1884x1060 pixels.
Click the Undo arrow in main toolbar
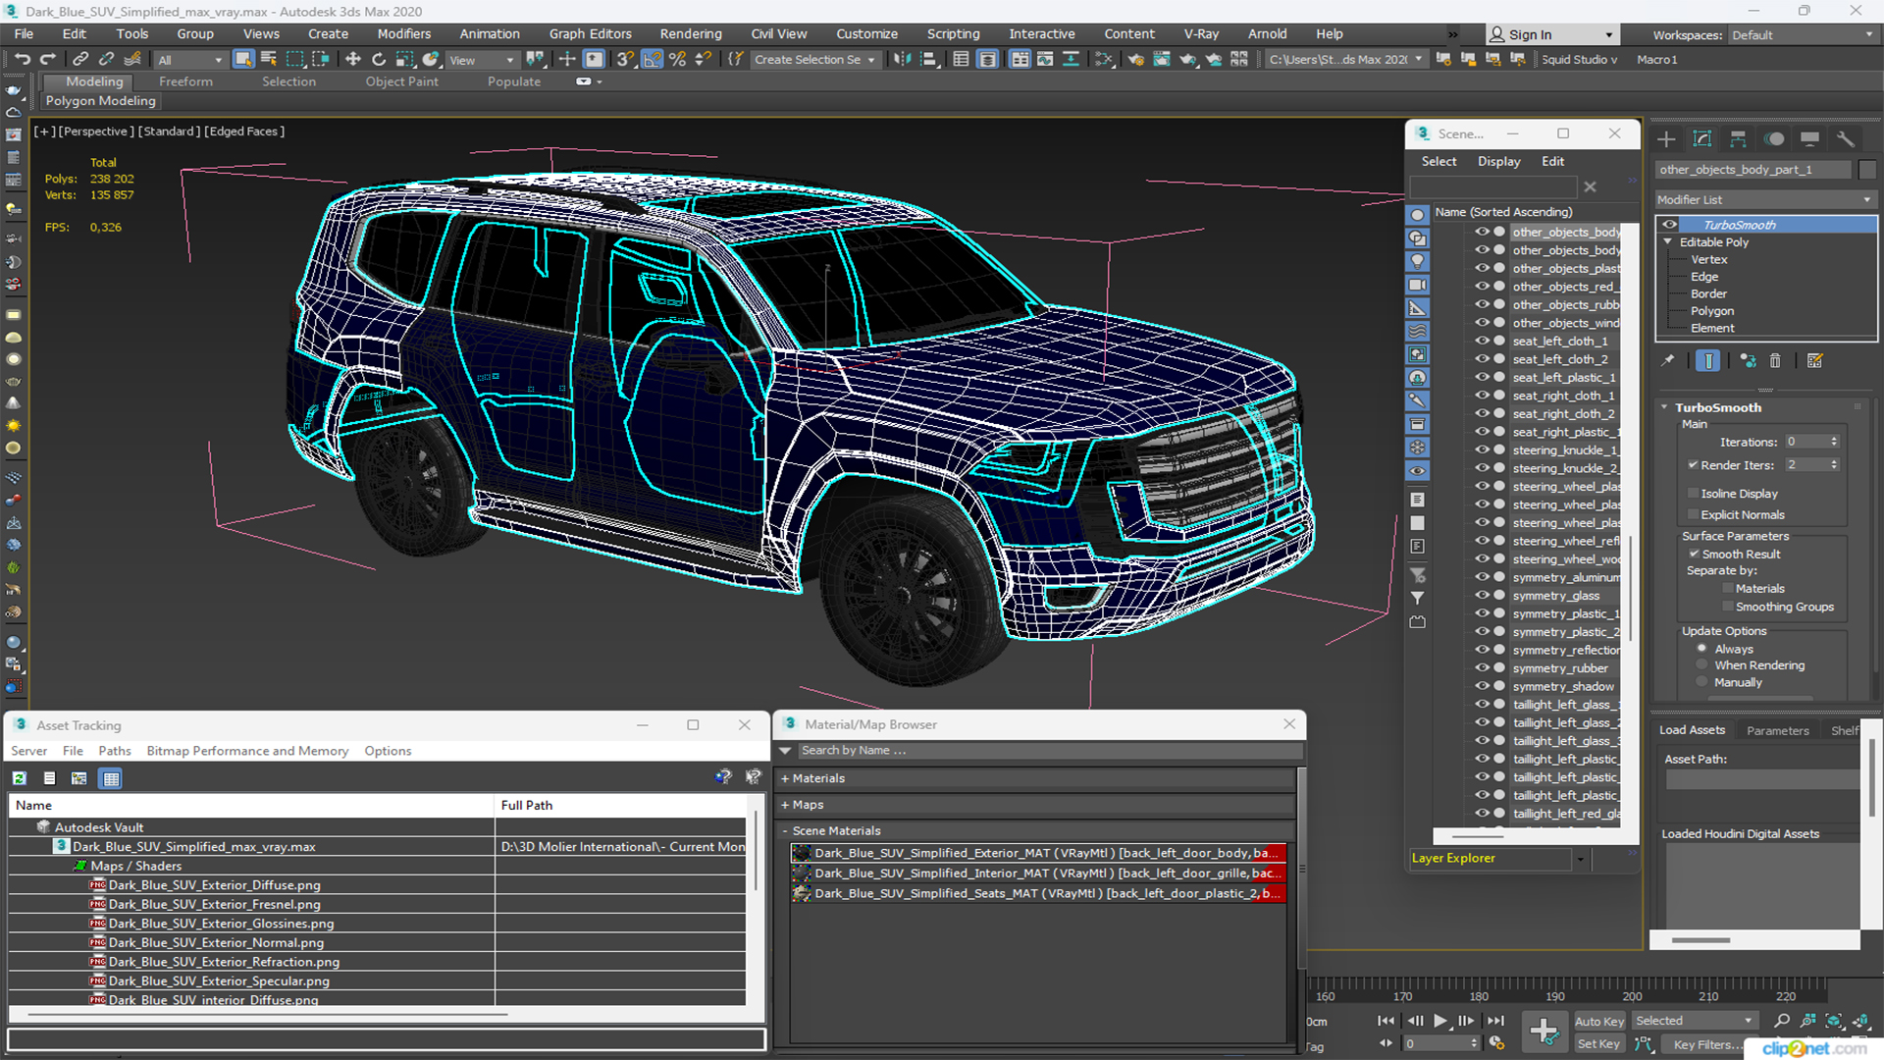click(x=22, y=60)
